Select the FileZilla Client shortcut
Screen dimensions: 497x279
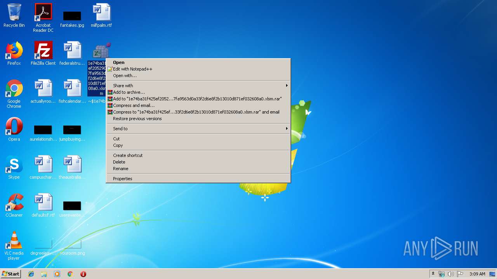[x=43, y=54]
